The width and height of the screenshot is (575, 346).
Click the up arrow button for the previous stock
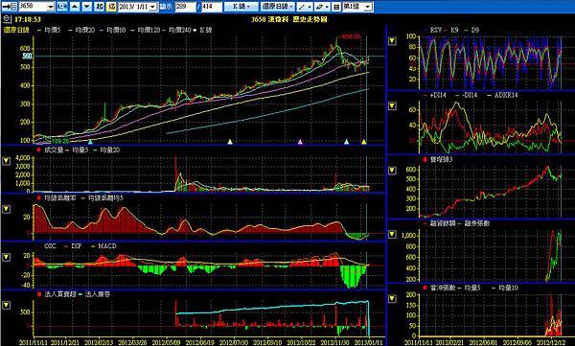[75, 7]
